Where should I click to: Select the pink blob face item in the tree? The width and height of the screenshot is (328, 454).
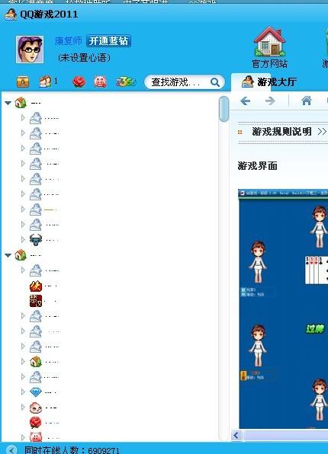[x=36, y=408]
